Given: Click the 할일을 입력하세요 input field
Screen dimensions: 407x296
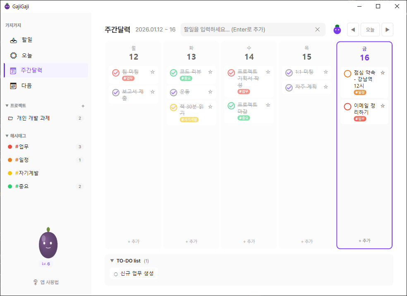Looking at the screenshot, I should click(x=248, y=29).
